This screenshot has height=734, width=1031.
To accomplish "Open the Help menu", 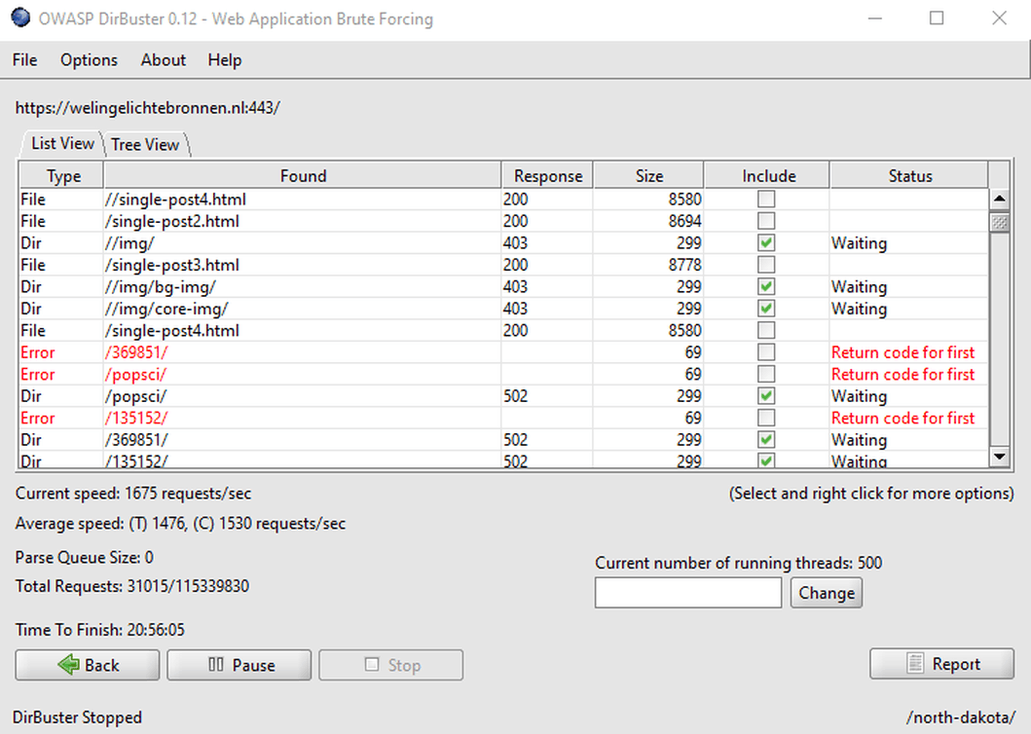I will click(x=225, y=59).
